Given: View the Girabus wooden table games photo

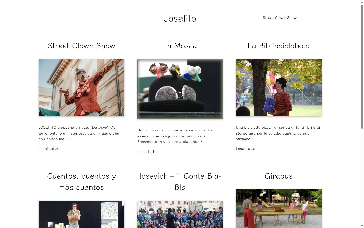Looking at the screenshot, I should [279, 208].
